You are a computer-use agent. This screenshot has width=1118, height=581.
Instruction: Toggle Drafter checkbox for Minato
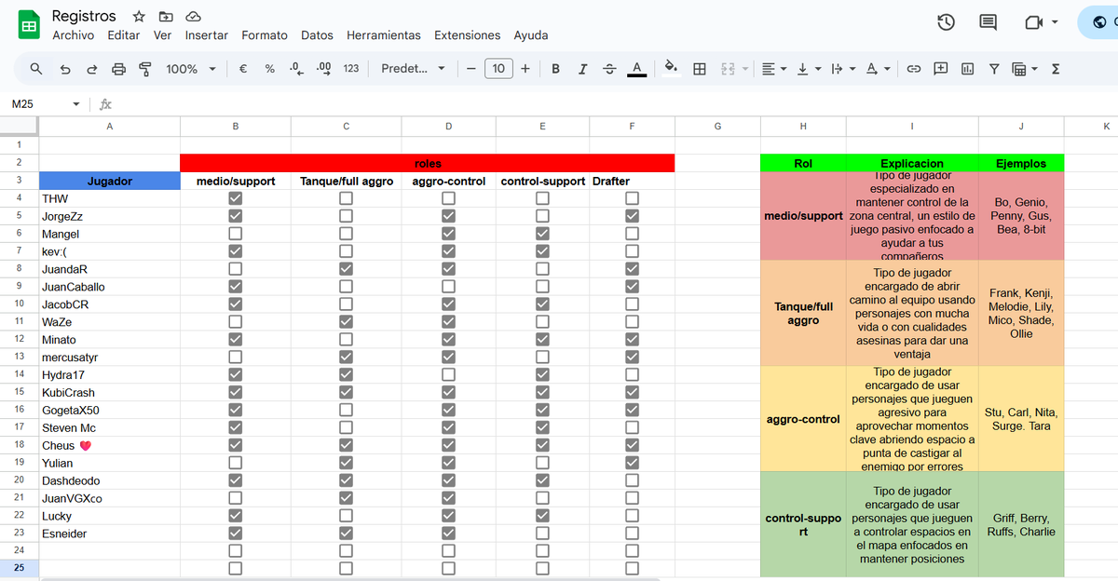pos(632,340)
